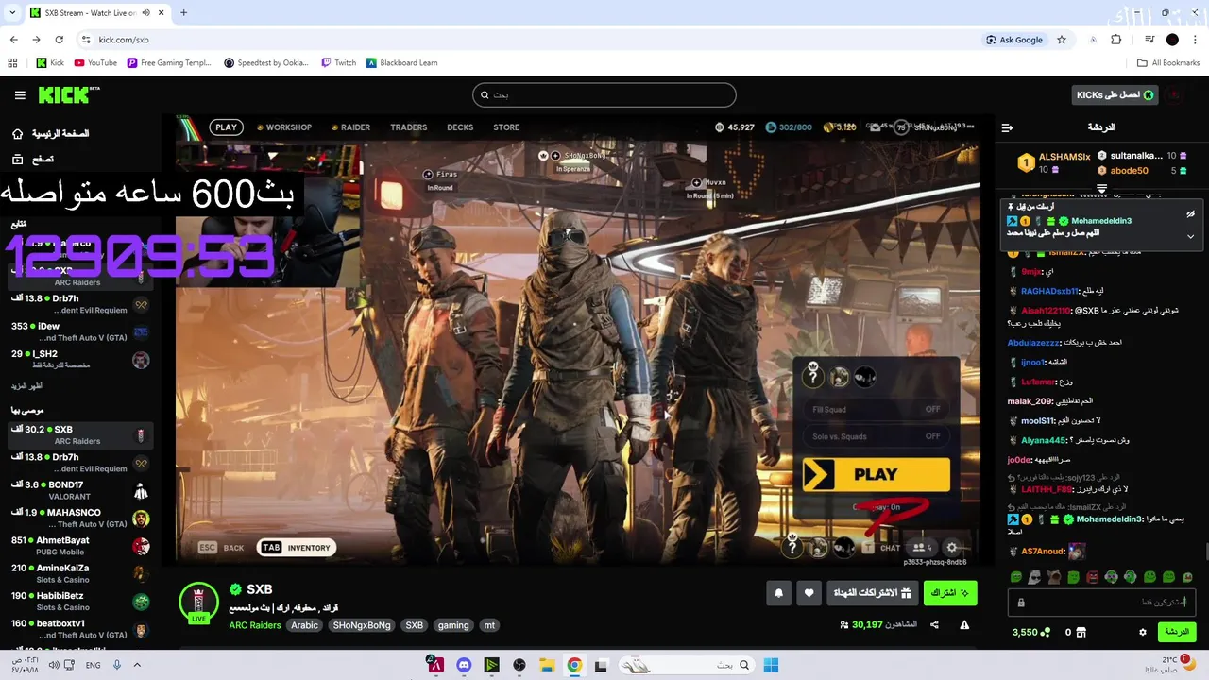This screenshot has width=1209, height=680.
Task: Click the chat message input field
Action: (x=1101, y=602)
